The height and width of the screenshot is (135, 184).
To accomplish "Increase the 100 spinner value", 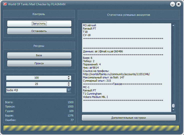I will point(69,77).
